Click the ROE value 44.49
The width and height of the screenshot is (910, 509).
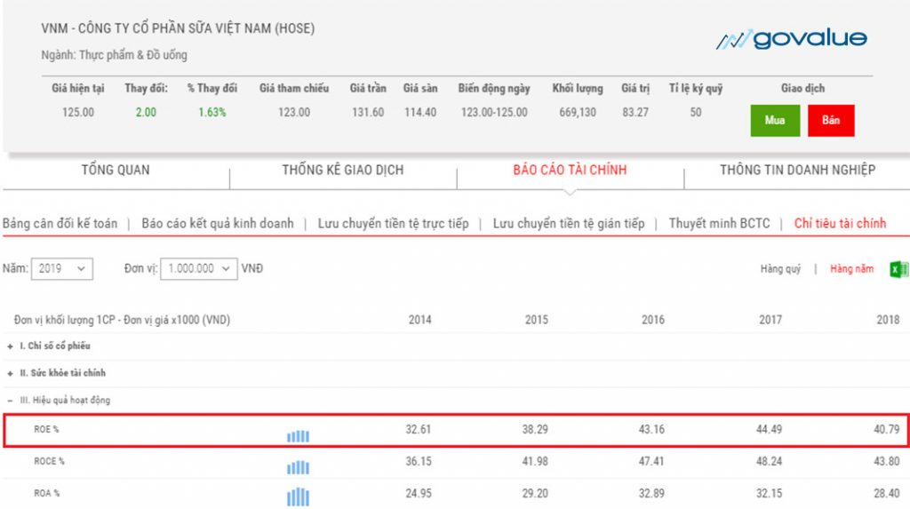coord(769,429)
